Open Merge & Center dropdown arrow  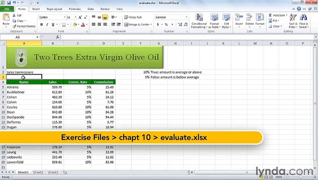click(151, 24)
